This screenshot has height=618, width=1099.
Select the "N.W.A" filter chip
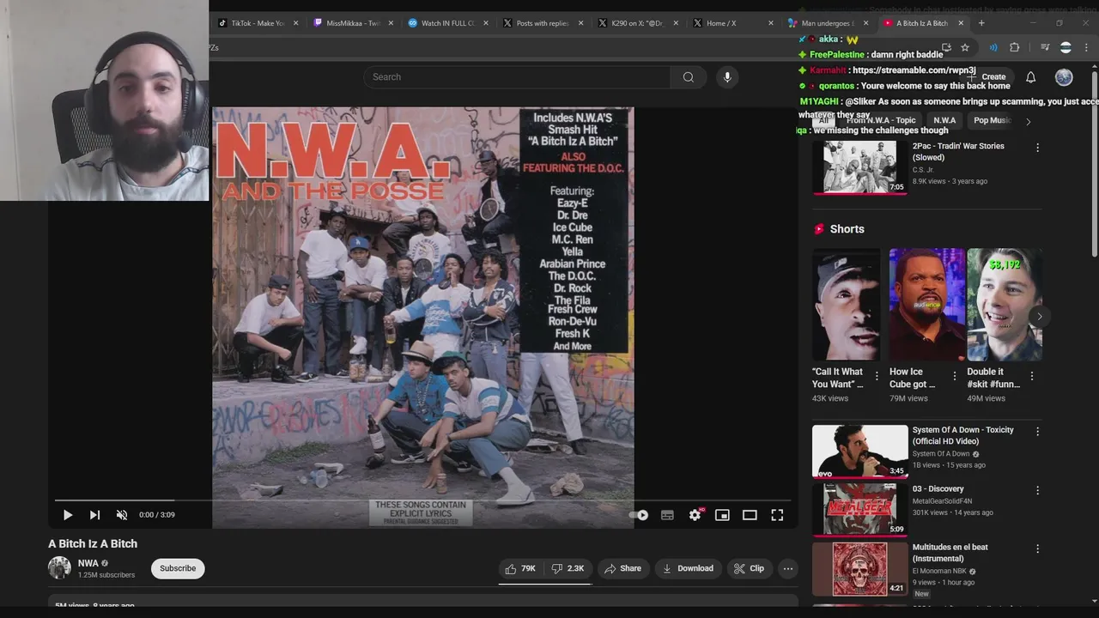click(944, 121)
